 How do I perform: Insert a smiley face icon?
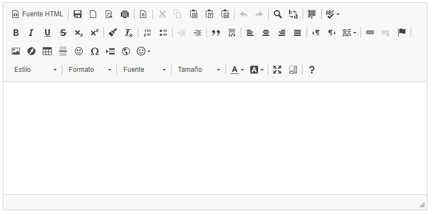pos(79,51)
